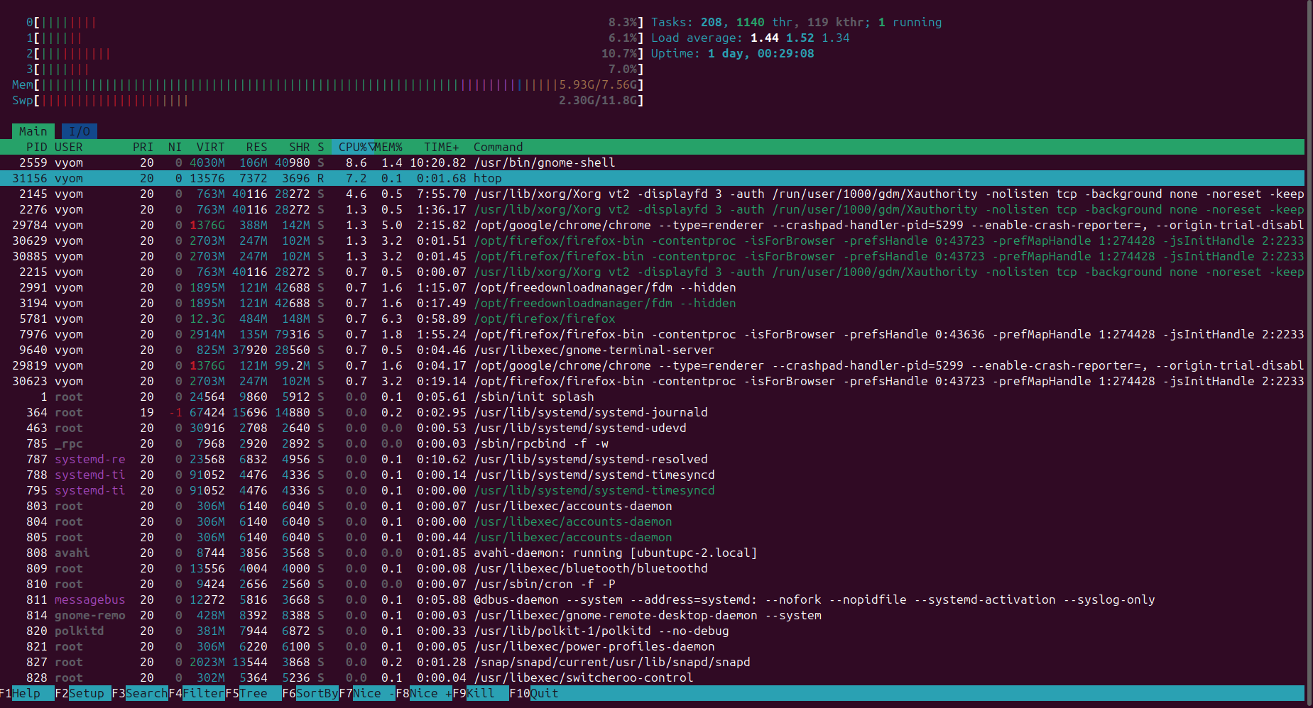
Task: Click the Command column header
Action: click(498, 147)
